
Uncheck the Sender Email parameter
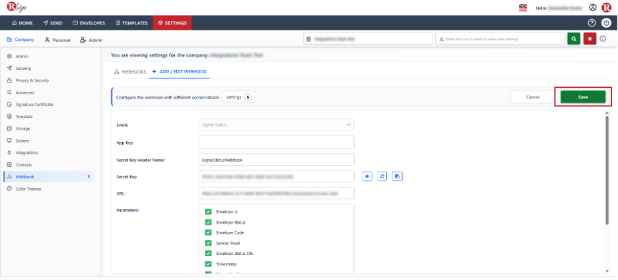(x=208, y=243)
